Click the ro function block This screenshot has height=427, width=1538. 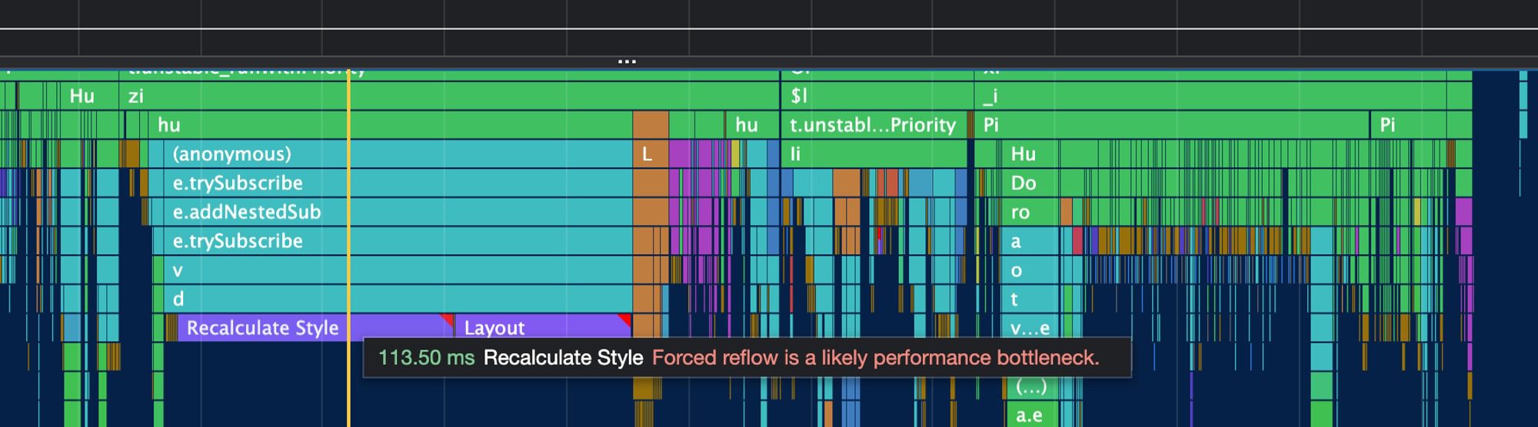(1030, 212)
